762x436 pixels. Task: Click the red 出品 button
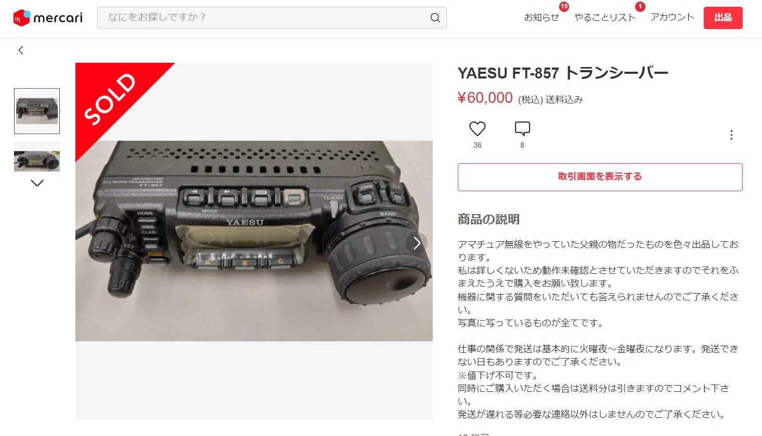pos(723,18)
